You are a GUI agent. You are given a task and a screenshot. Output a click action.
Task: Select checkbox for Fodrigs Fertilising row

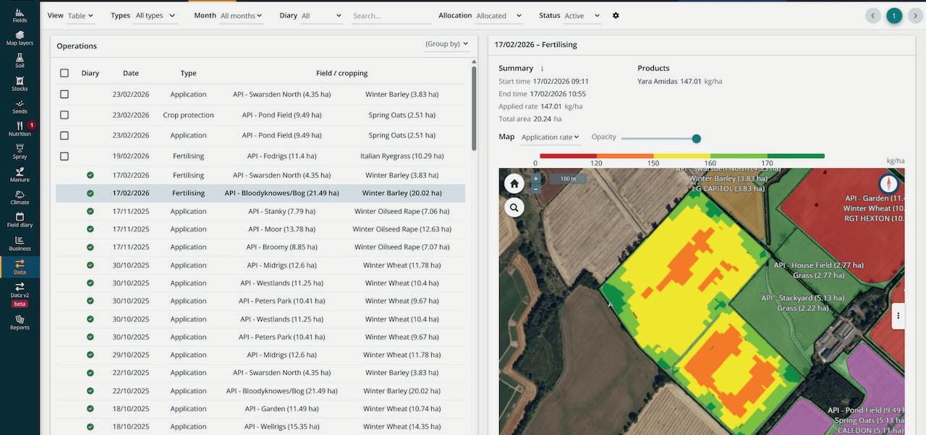64,156
